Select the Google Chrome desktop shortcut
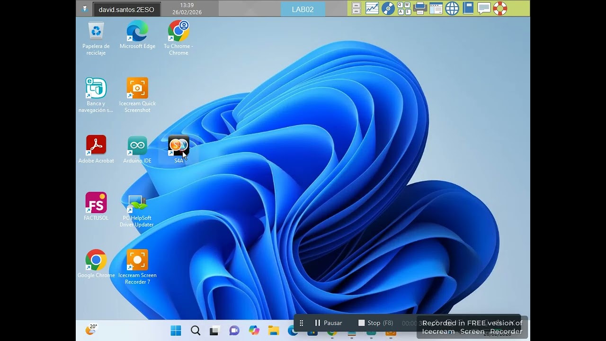Viewport: 606px width, 341px height. [96, 264]
